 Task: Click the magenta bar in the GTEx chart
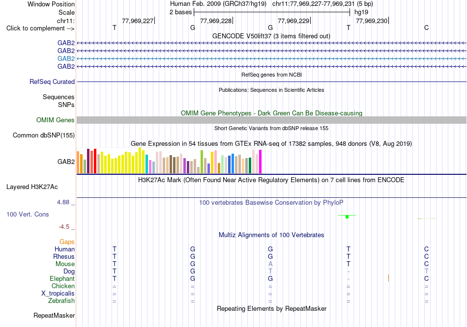pos(261,162)
